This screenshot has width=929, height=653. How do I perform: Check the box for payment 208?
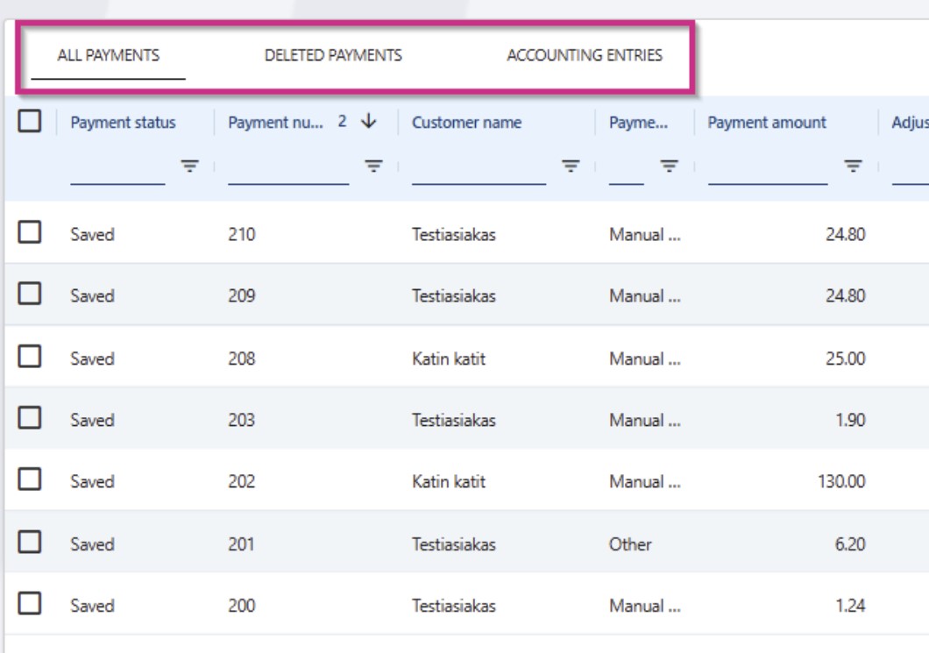click(x=30, y=357)
